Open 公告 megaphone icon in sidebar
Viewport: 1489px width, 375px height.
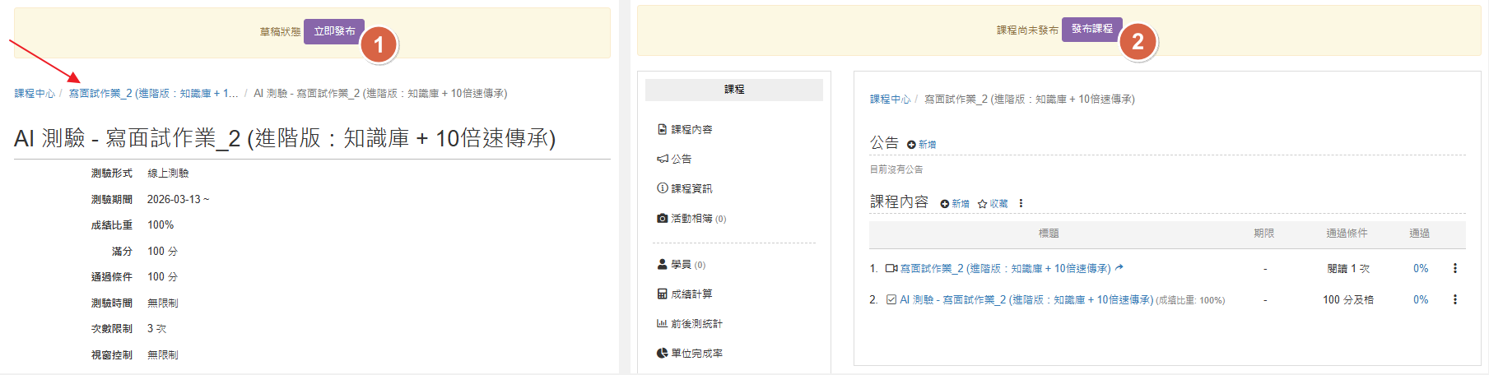point(662,160)
